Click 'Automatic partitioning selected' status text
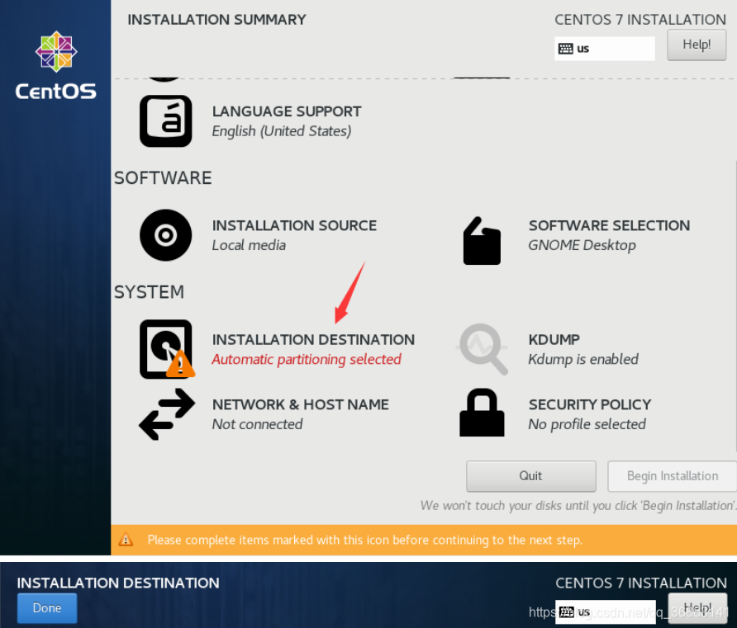 click(307, 360)
